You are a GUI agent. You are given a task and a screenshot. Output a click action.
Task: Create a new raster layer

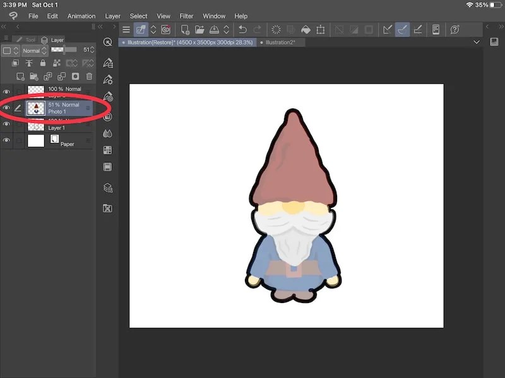tap(19, 76)
